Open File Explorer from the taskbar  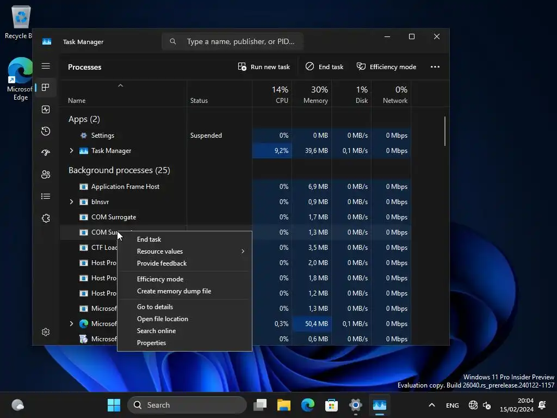click(x=284, y=405)
